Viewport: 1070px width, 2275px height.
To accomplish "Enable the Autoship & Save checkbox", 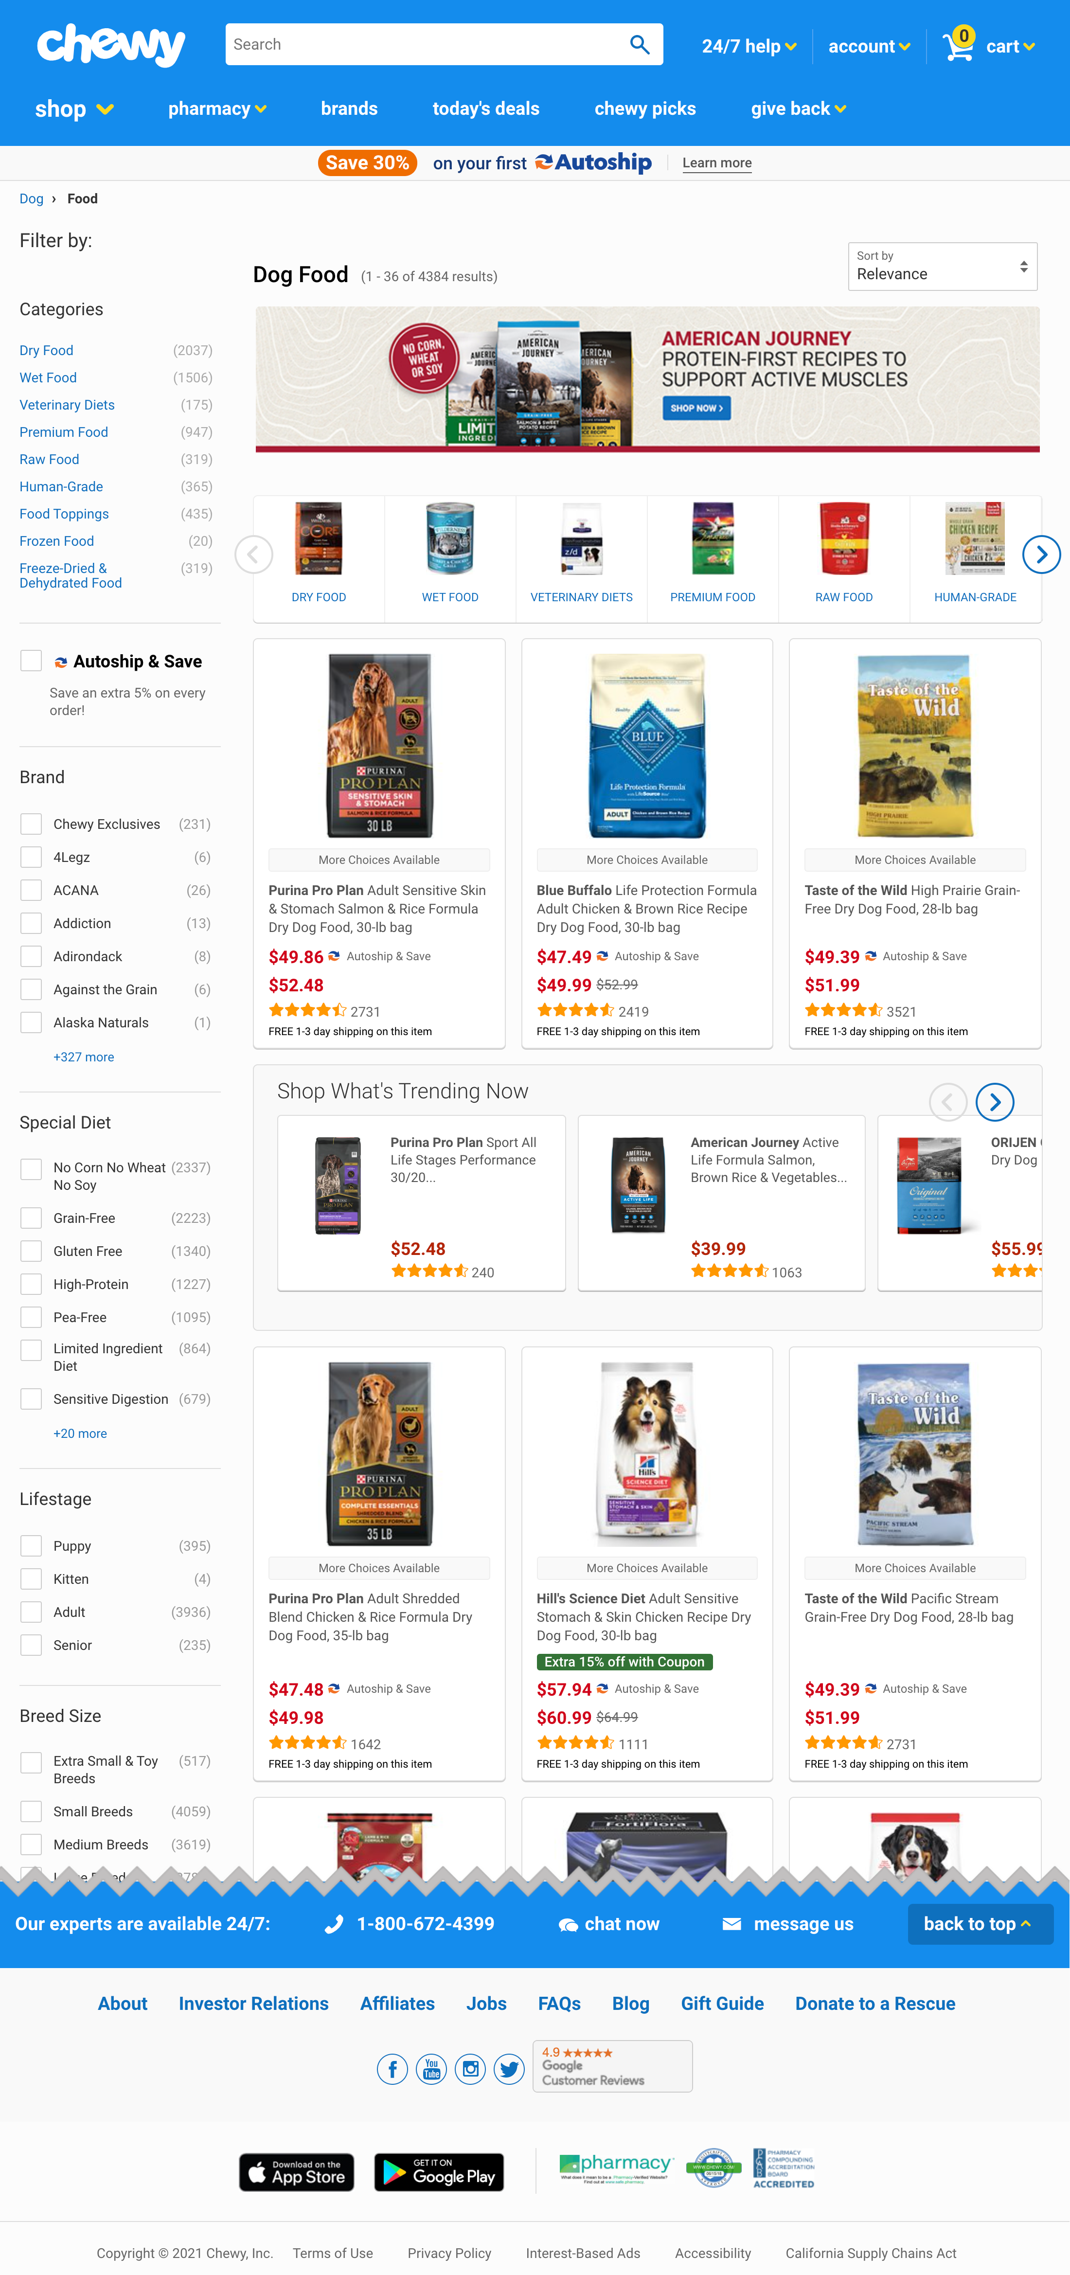I will pos(32,660).
